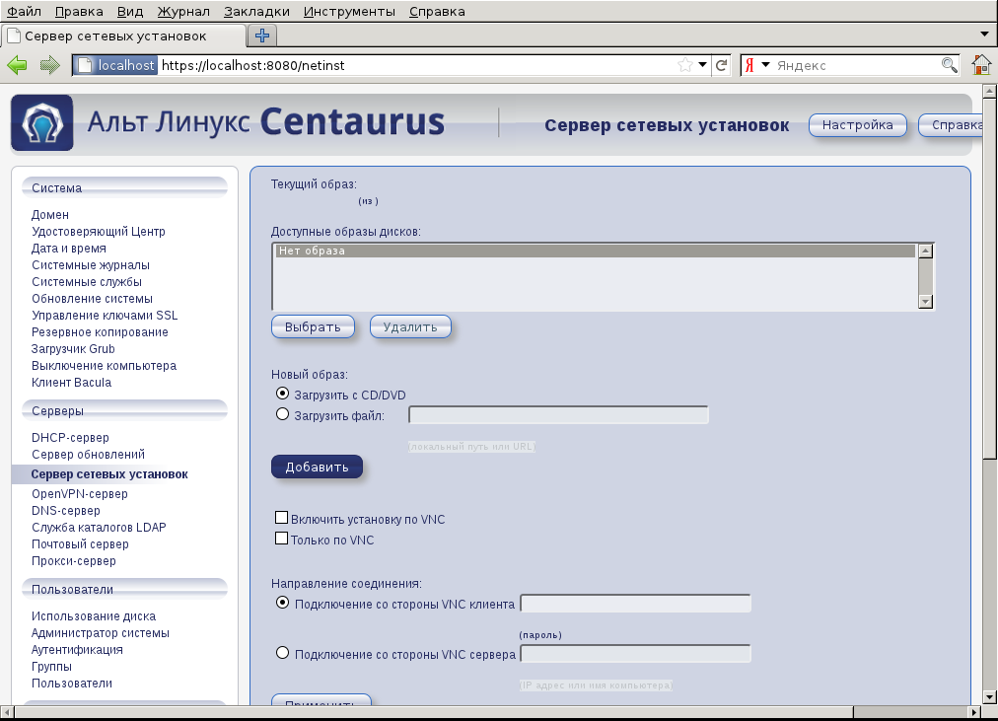Open the Журнал menu

(183, 12)
